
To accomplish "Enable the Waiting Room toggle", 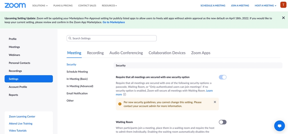I will (x=222, y=122).
